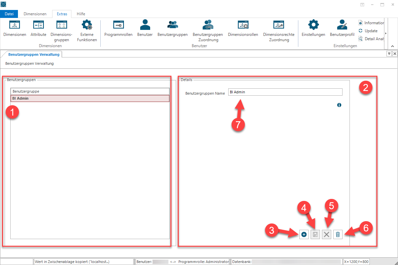The height and width of the screenshot is (265, 398).
Task: Click Programmrolle: Administrator in status bar
Action: tap(204, 262)
